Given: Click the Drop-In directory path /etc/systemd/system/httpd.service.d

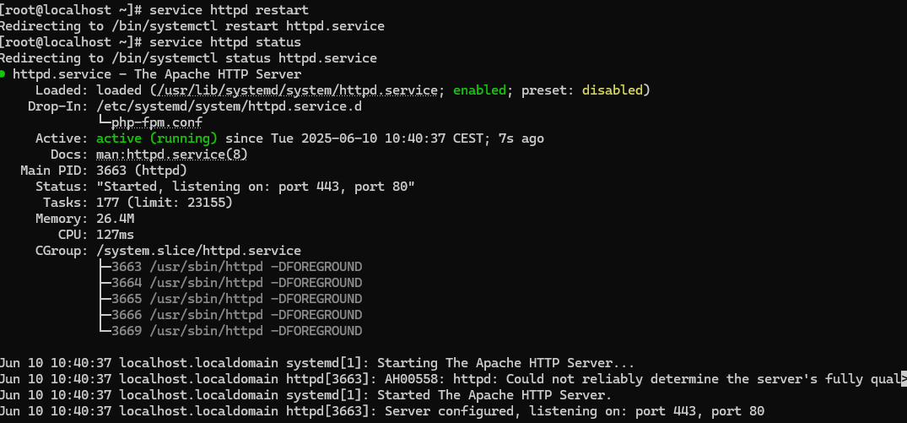Looking at the screenshot, I should click(x=229, y=106).
